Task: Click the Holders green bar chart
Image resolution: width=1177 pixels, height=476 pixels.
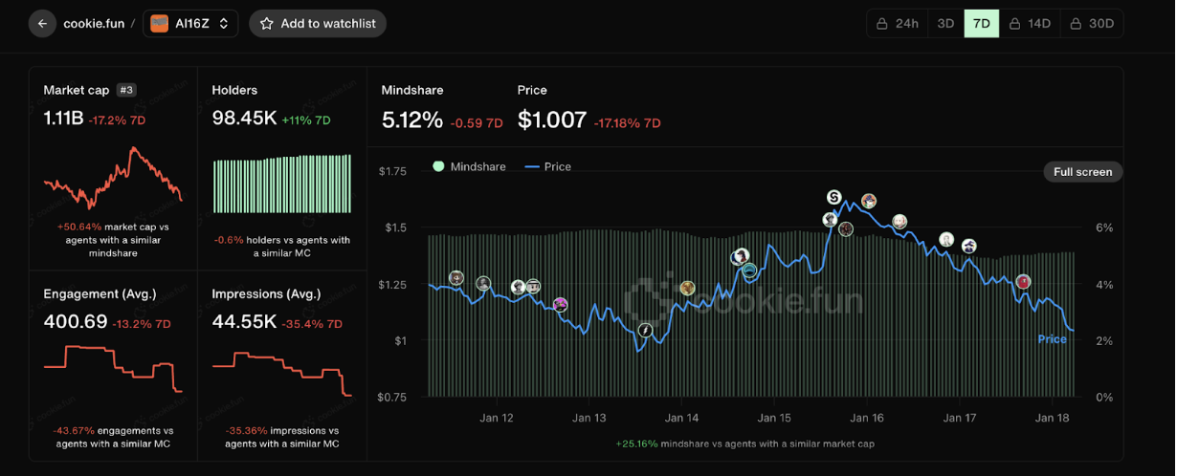Action: [x=281, y=185]
